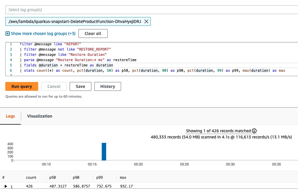Click the 05:30 time axis label
This screenshot has width=298, height=189.
pos(230,164)
